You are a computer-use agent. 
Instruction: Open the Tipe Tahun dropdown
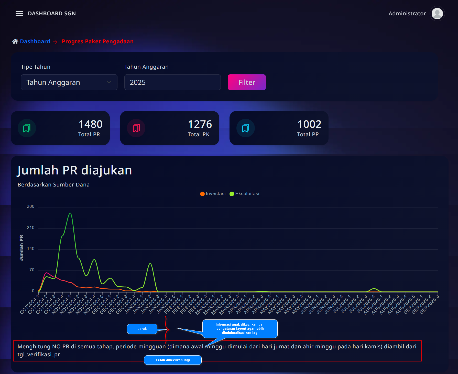[x=69, y=82]
